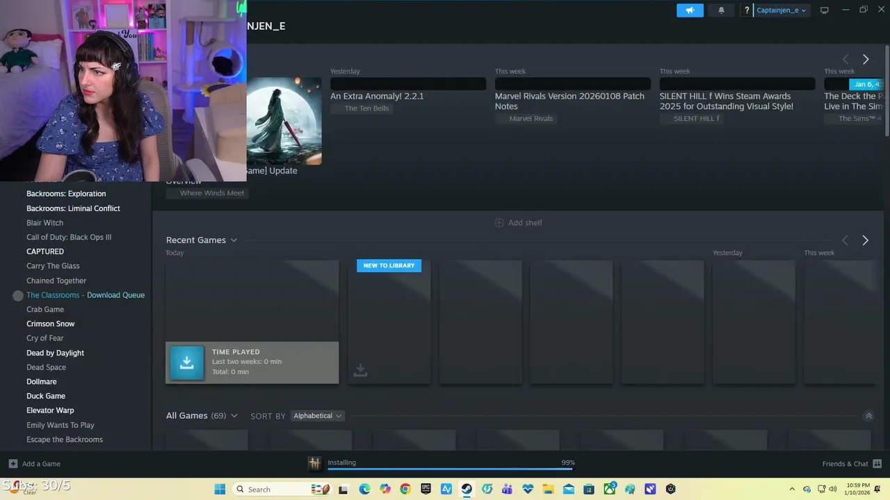Select Dead by Daylight in library

pos(55,353)
